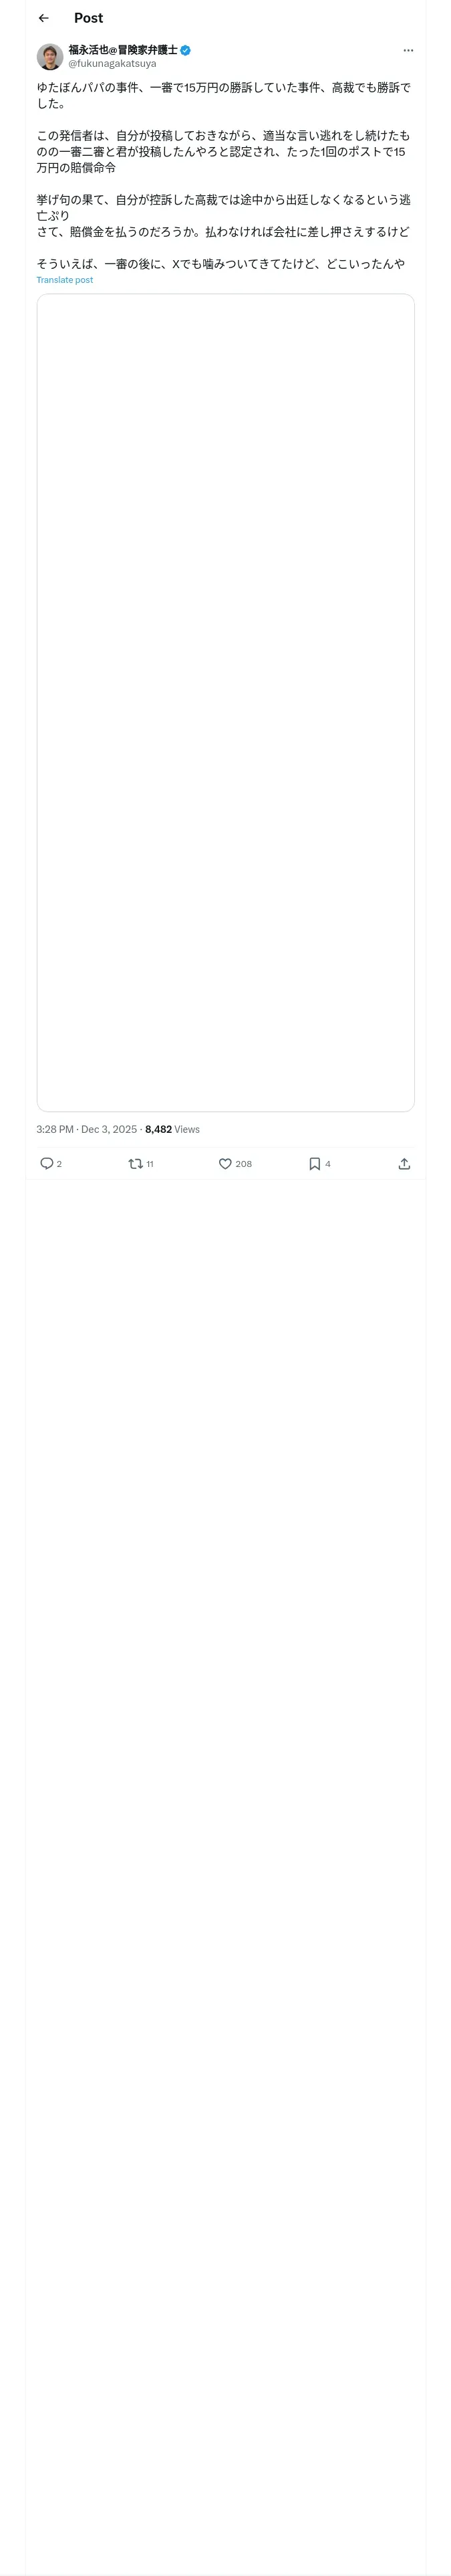Click the blue verified badge
The height and width of the screenshot is (2576, 451).
[x=186, y=50]
